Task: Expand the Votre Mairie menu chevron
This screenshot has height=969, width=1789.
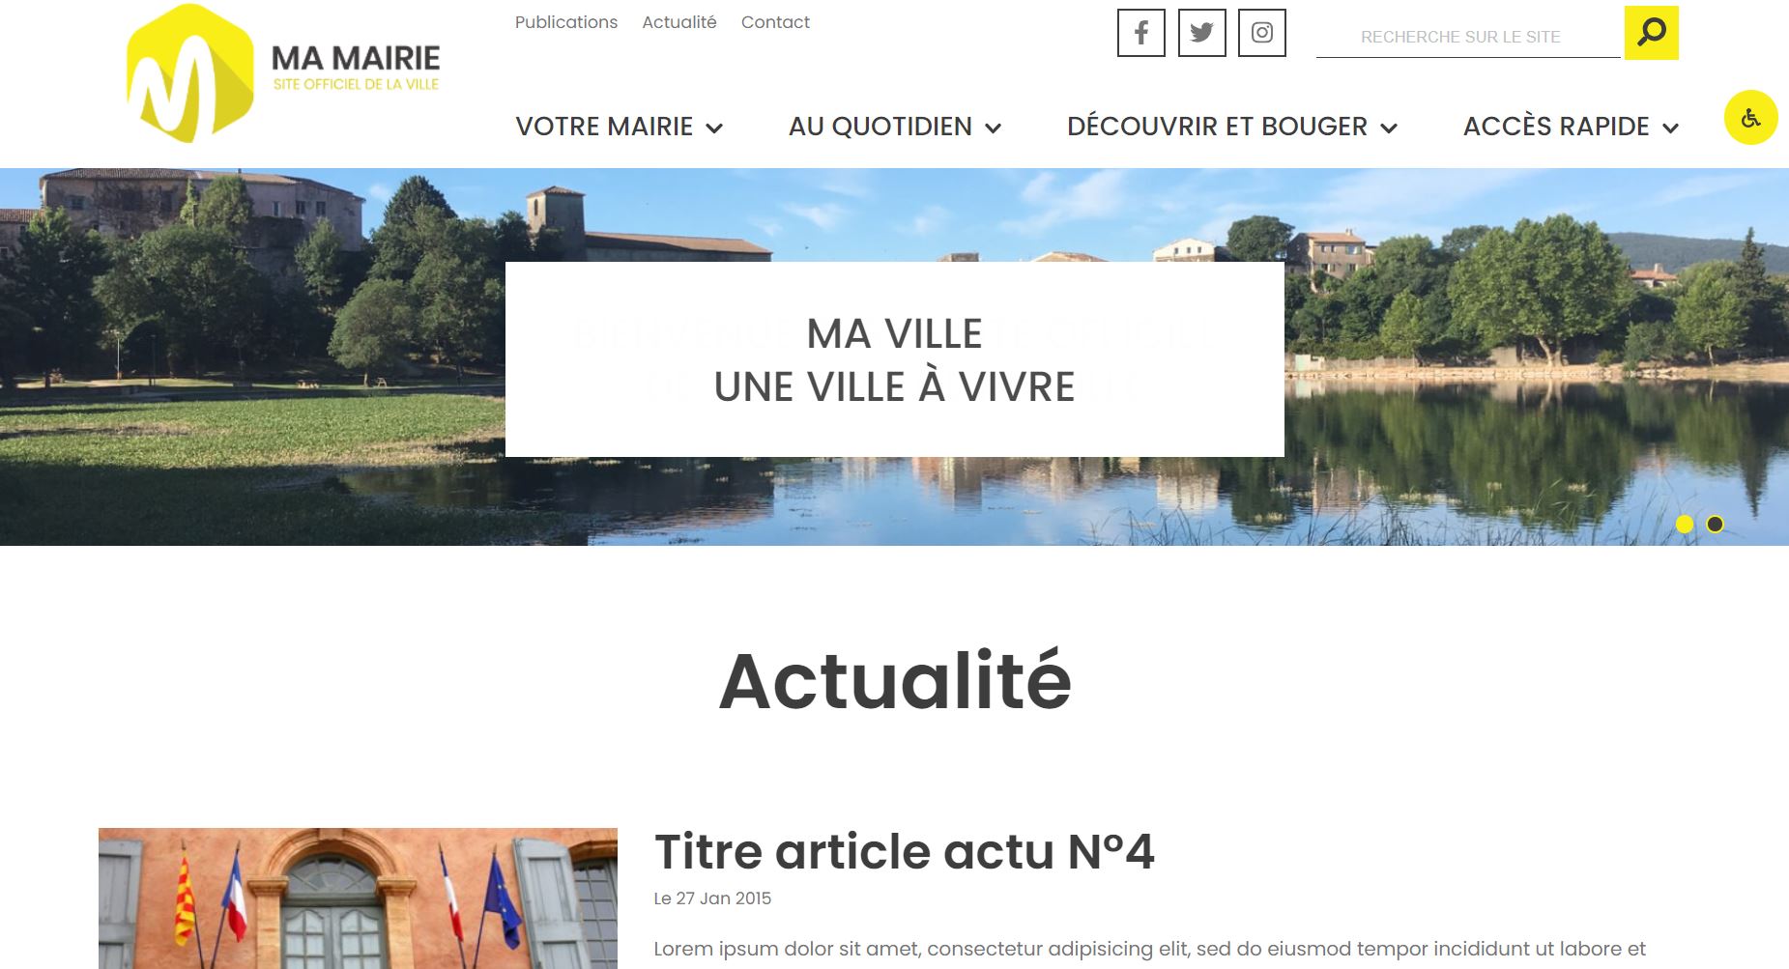Action: pos(714,128)
